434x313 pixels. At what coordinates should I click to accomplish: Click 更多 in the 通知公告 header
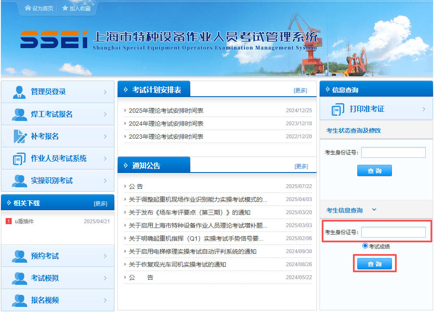coord(301,166)
